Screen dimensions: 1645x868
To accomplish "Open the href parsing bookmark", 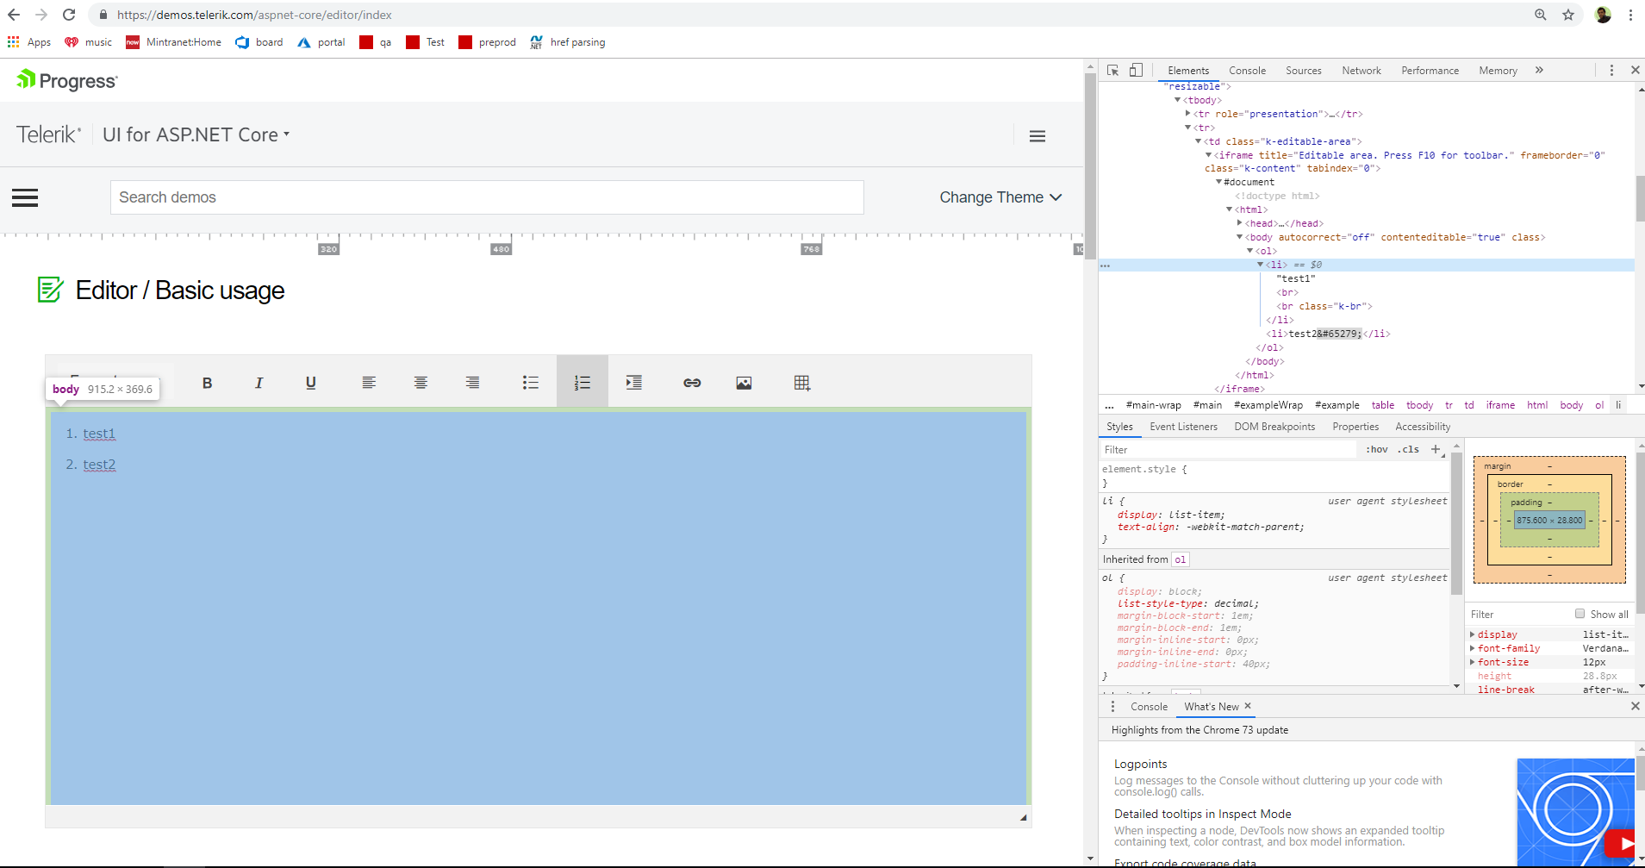I will (x=568, y=42).
